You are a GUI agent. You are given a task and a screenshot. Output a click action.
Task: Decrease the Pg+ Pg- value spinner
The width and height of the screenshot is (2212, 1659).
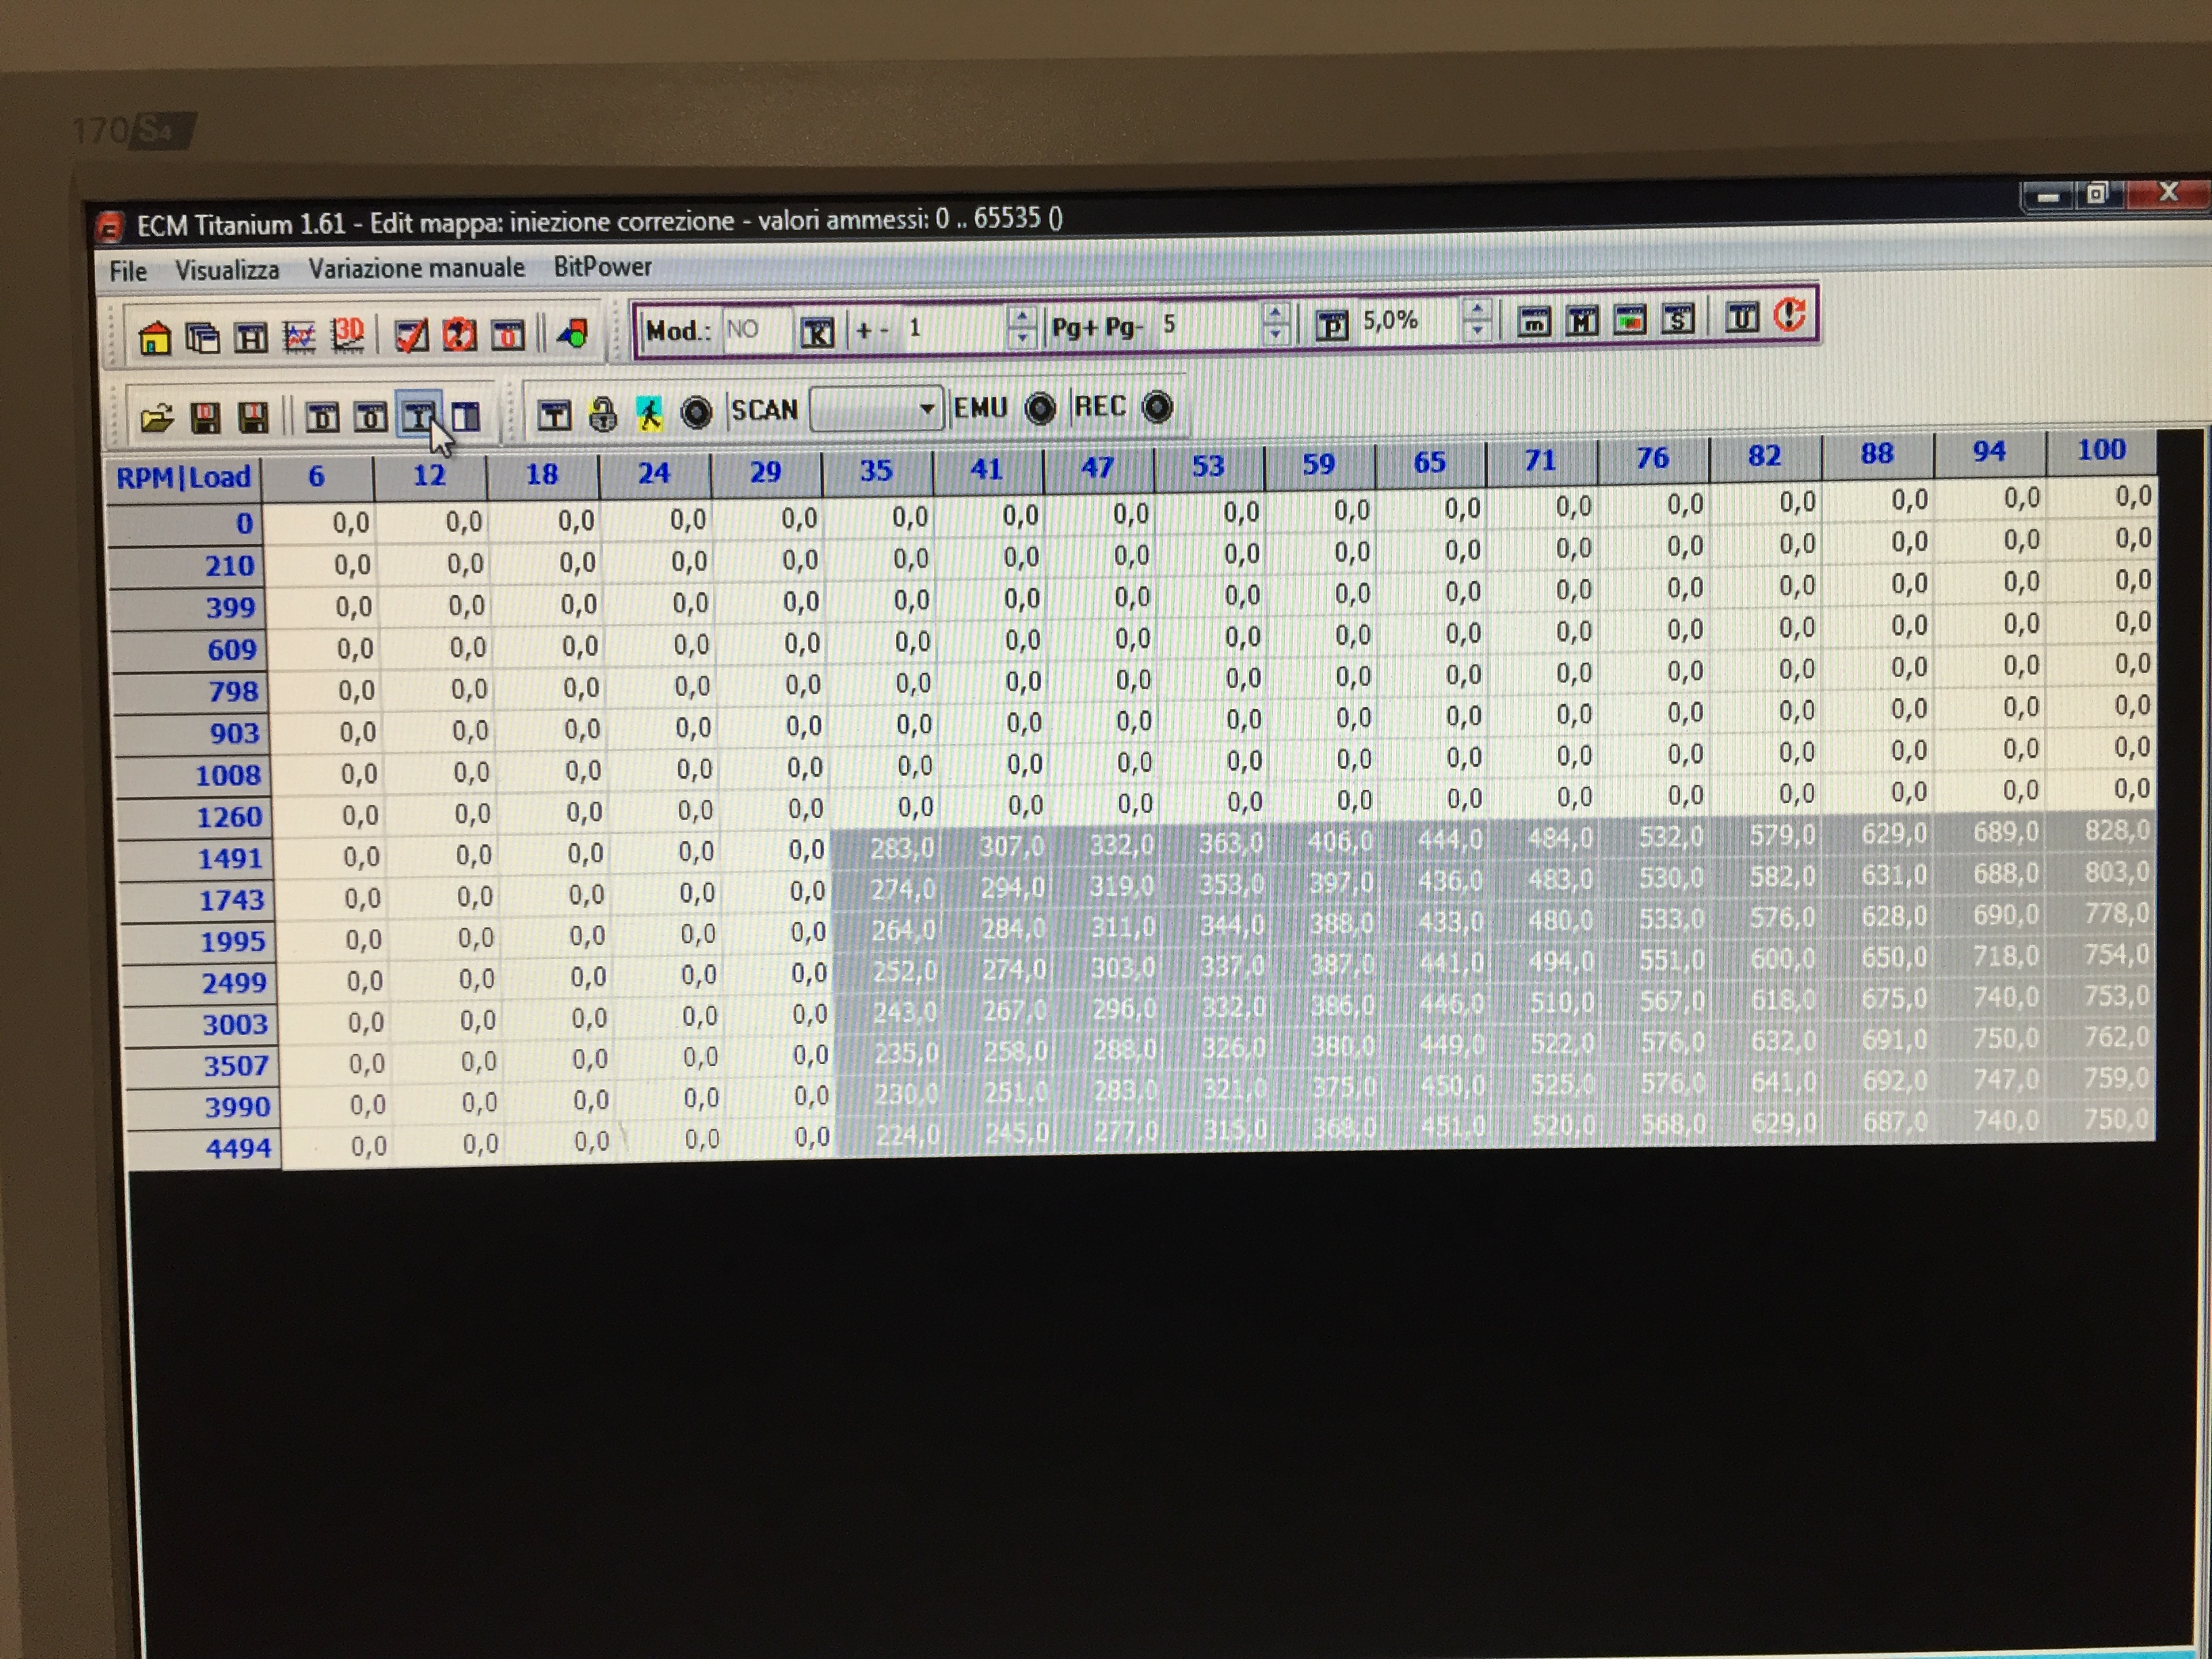pos(1275,335)
